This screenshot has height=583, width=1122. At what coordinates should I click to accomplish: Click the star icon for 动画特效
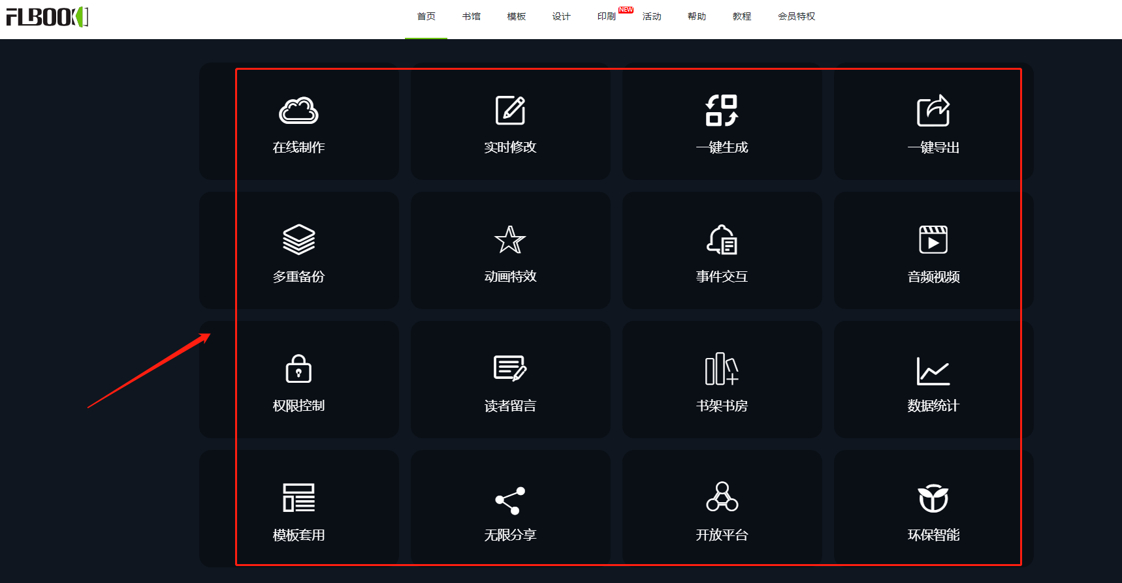(x=510, y=239)
